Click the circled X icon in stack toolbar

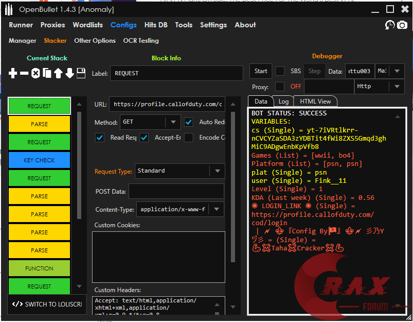tap(35, 74)
